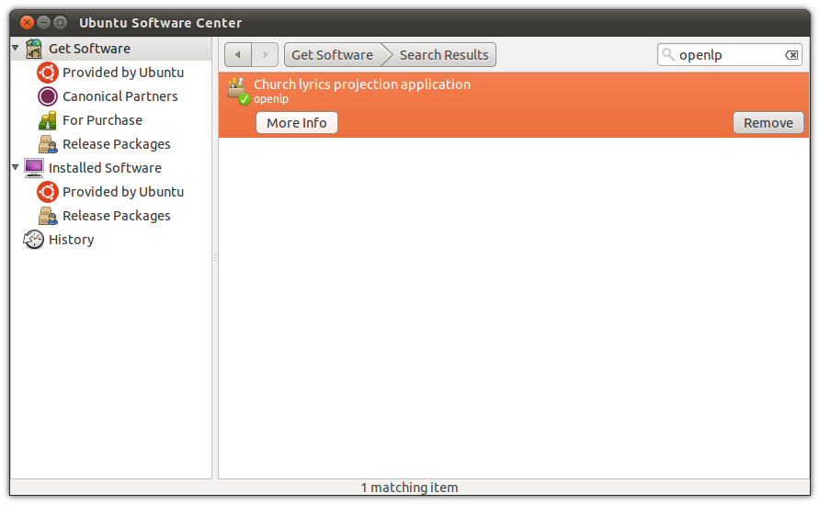Clear the search text with the clear icon
This screenshot has width=820, height=505.
[x=792, y=55]
